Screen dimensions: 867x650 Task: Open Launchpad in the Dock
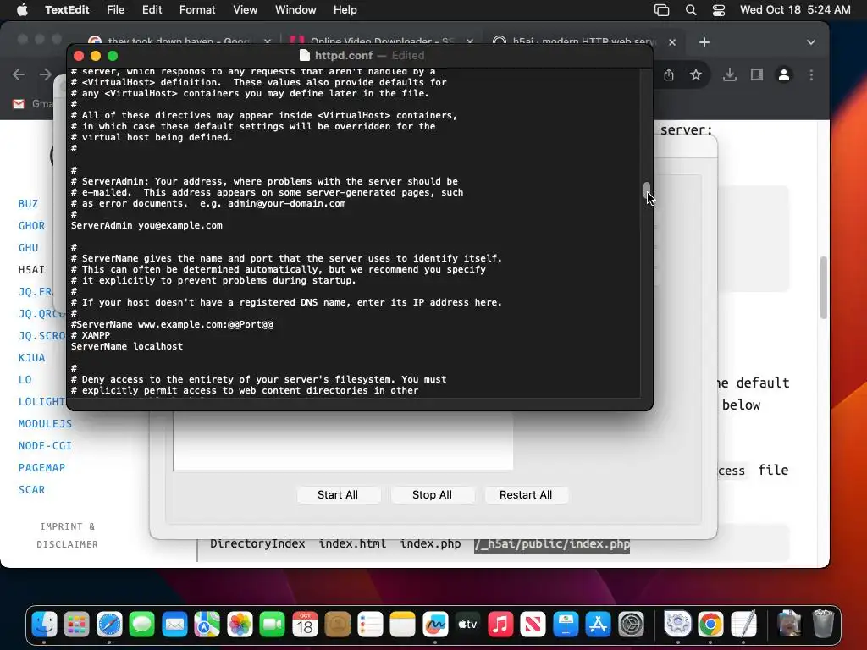[x=77, y=625]
